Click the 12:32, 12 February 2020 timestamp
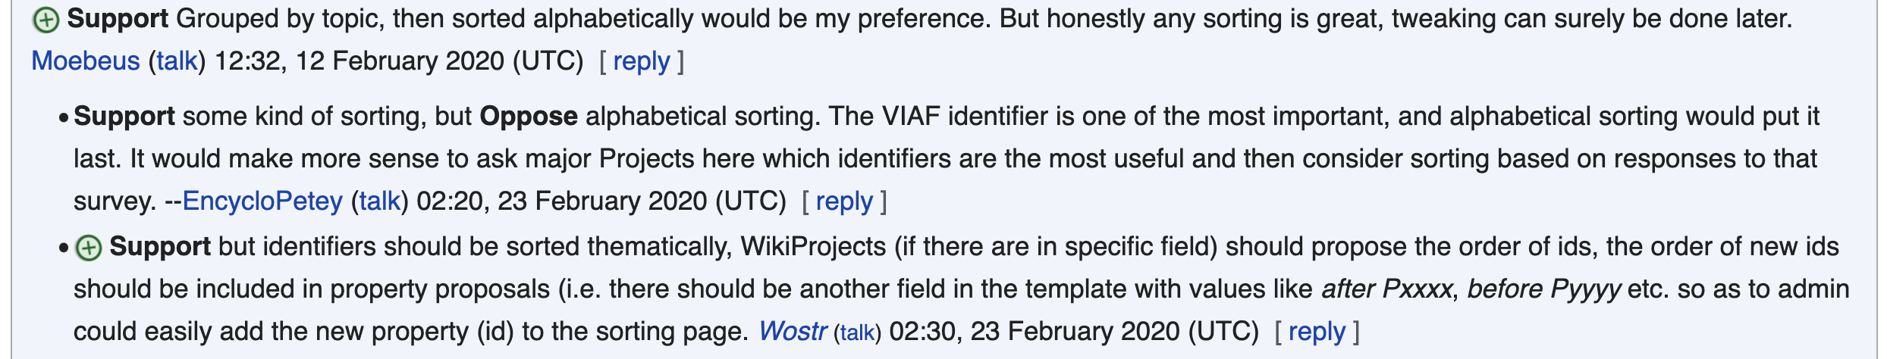 [399, 61]
